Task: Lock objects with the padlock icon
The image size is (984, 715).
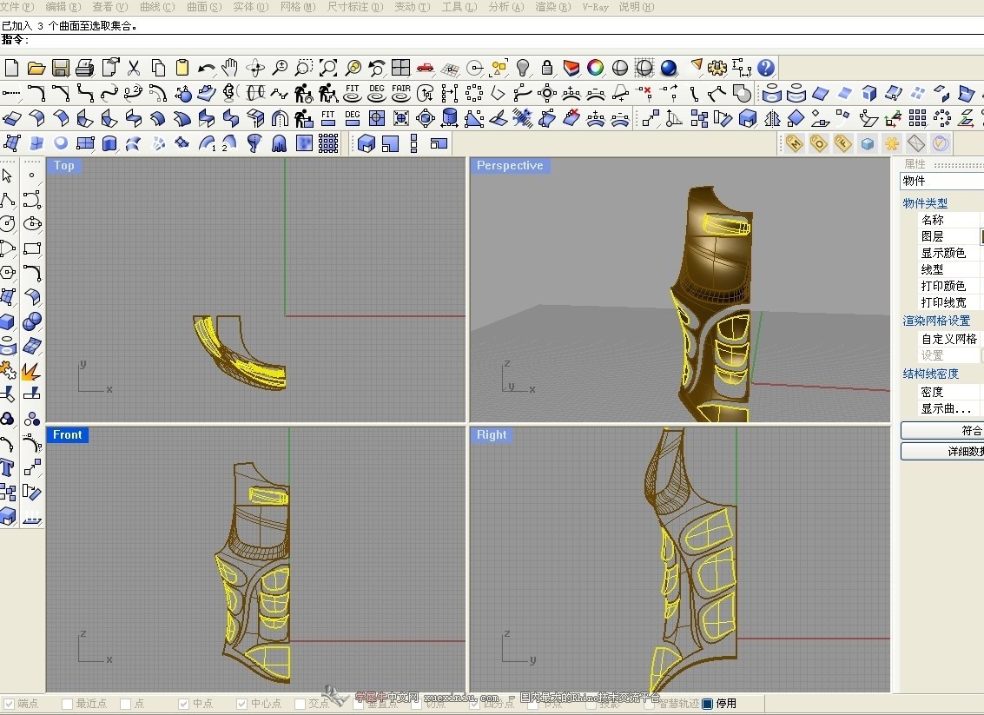Action: coord(547,68)
